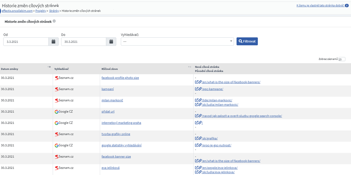Open the calendar picker for the Od date
Image resolution: width=351 pixels, height=175 pixels.
click(53, 41)
